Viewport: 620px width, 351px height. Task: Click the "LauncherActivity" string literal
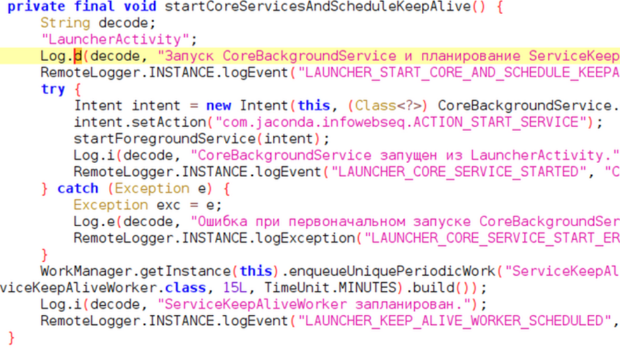point(115,39)
